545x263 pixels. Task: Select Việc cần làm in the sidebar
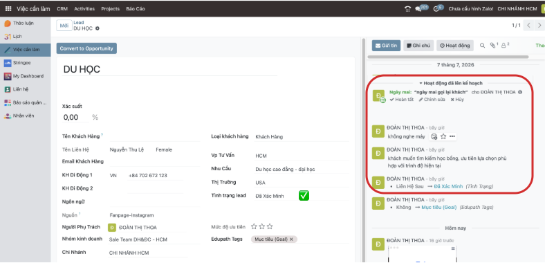coord(26,50)
